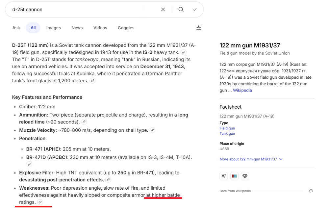This screenshot has width=329, height=215.
Task: Open the search filters sliders icon
Action: 199,28
